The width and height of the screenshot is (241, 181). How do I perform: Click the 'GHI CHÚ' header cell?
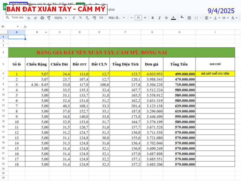215,64
